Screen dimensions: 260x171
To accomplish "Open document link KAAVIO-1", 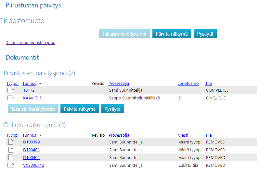I will click(32, 98).
